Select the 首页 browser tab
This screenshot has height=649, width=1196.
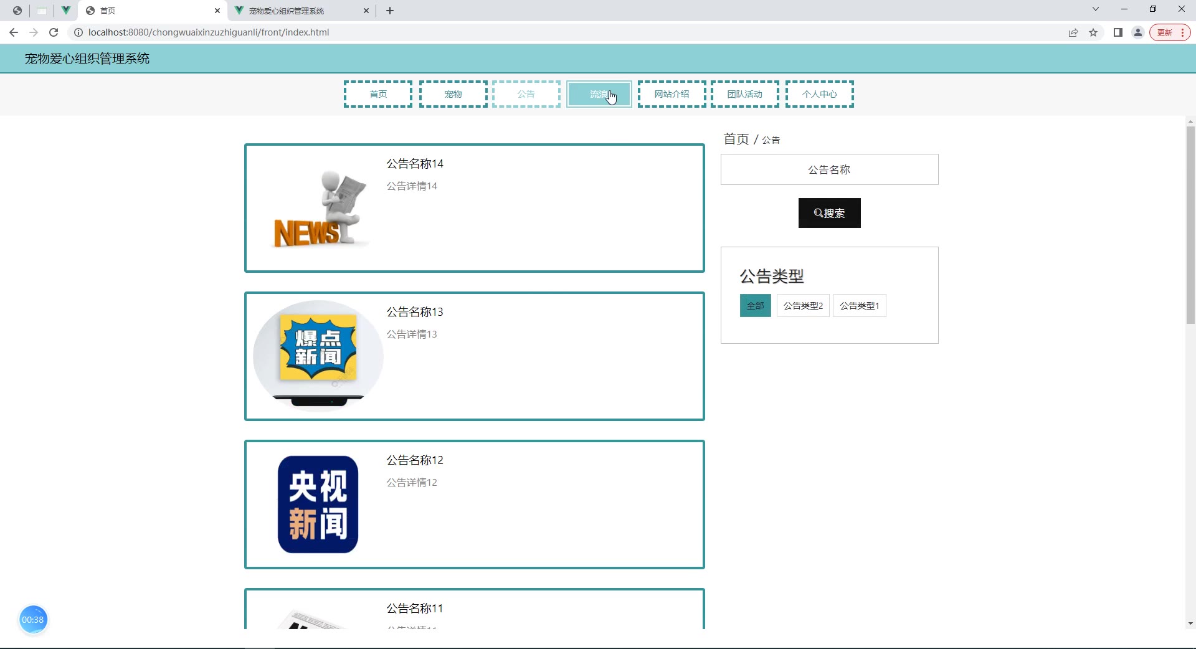point(152,11)
